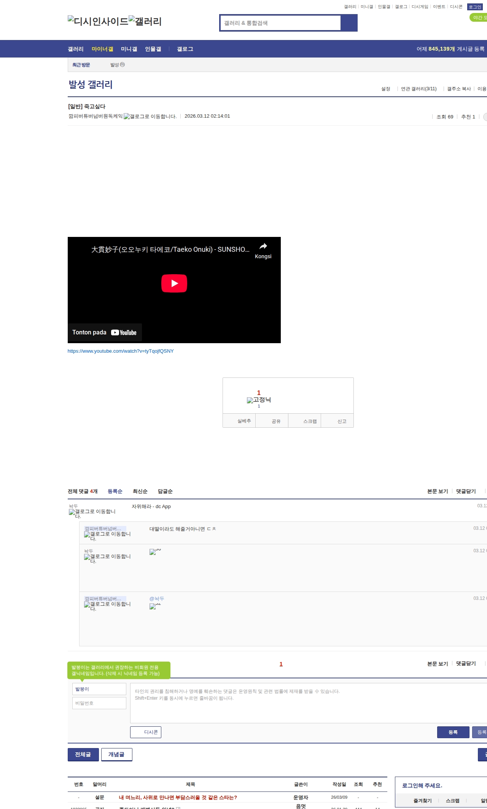Play the Taeko Onuki YouTube video
This screenshot has width=487, height=809.
click(x=174, y=283)
